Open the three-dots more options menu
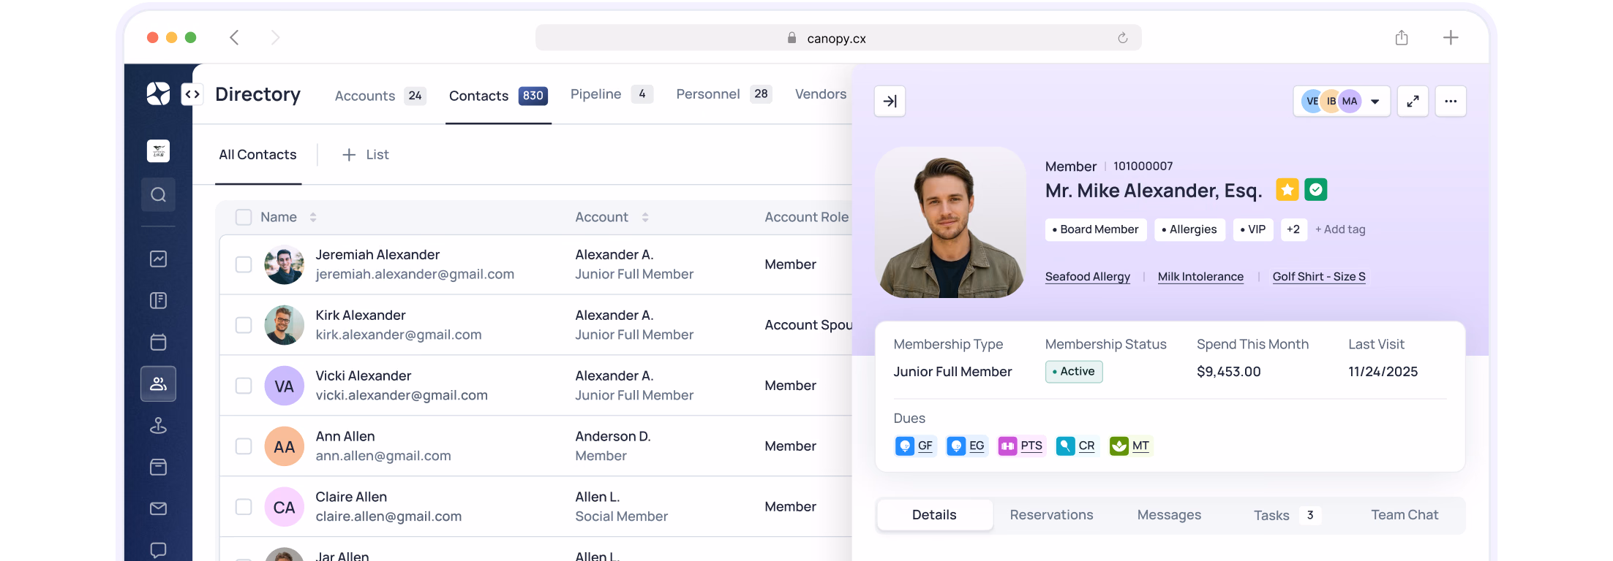 pyautogui.click(x=1451, y=102)
